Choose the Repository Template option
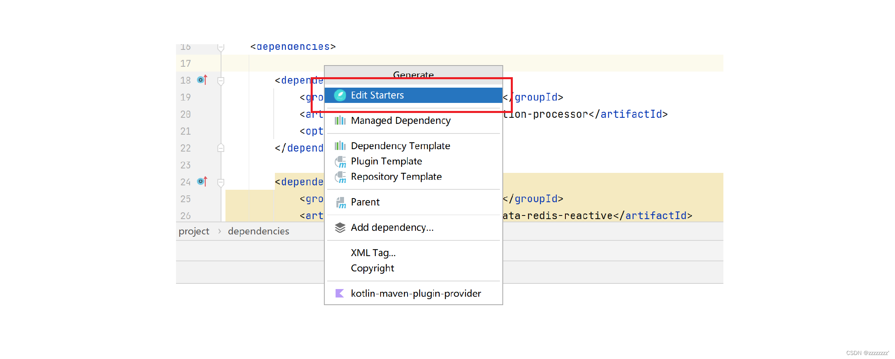 click(x=413, y=176)
